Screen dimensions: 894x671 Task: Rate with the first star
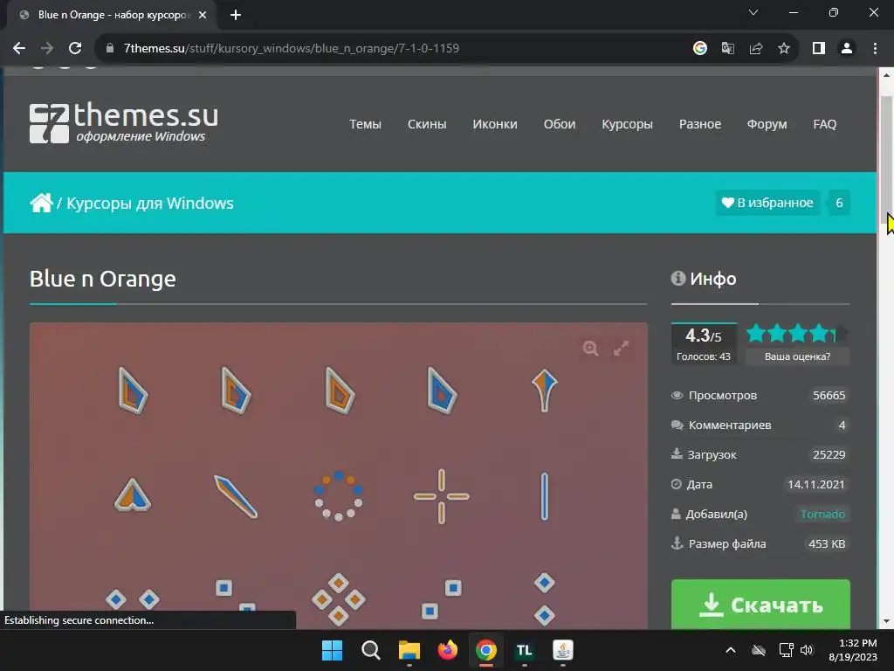[756, 333]
